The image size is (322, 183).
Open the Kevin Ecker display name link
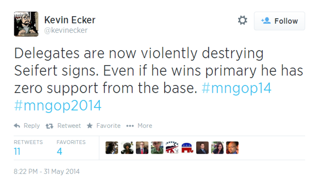pyautogui.click(x=70, y=20)
